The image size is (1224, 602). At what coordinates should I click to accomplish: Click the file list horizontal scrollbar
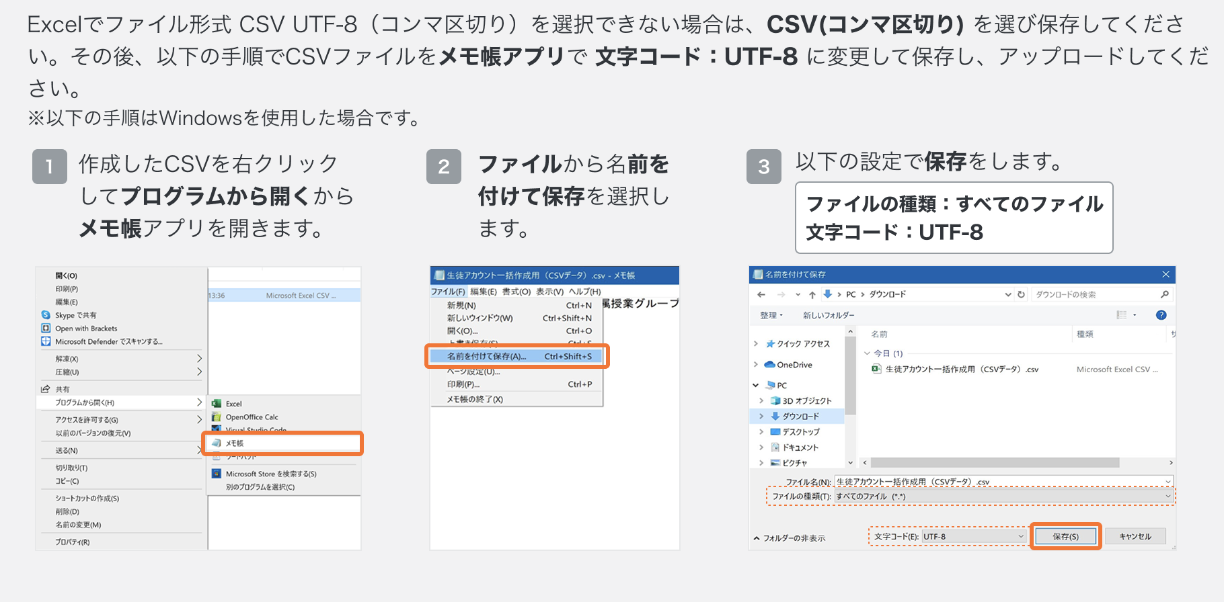coord(995,462)
